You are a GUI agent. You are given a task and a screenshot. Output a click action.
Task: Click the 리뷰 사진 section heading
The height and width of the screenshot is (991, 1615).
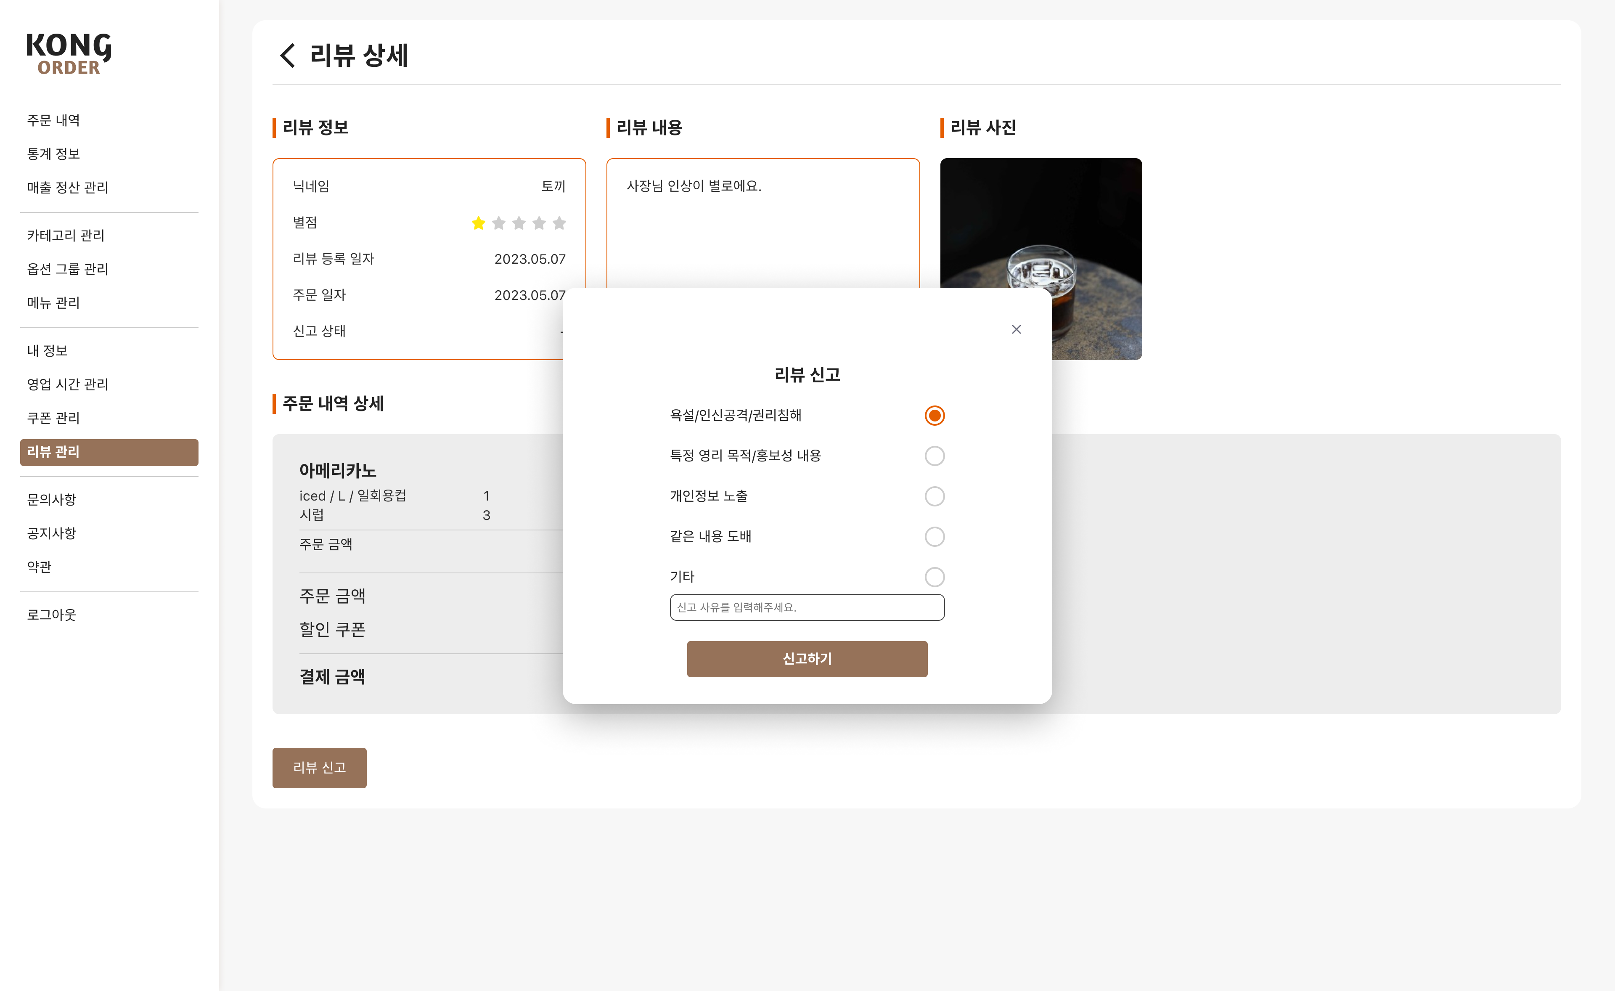[983, 128]
